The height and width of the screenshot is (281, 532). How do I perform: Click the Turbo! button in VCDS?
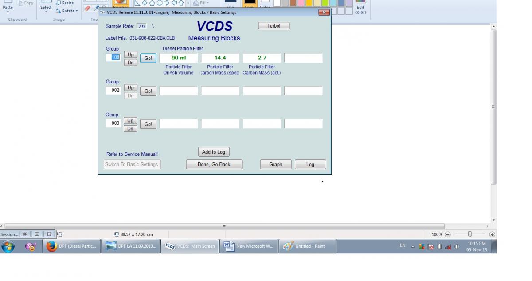click(x=274, y=26)
